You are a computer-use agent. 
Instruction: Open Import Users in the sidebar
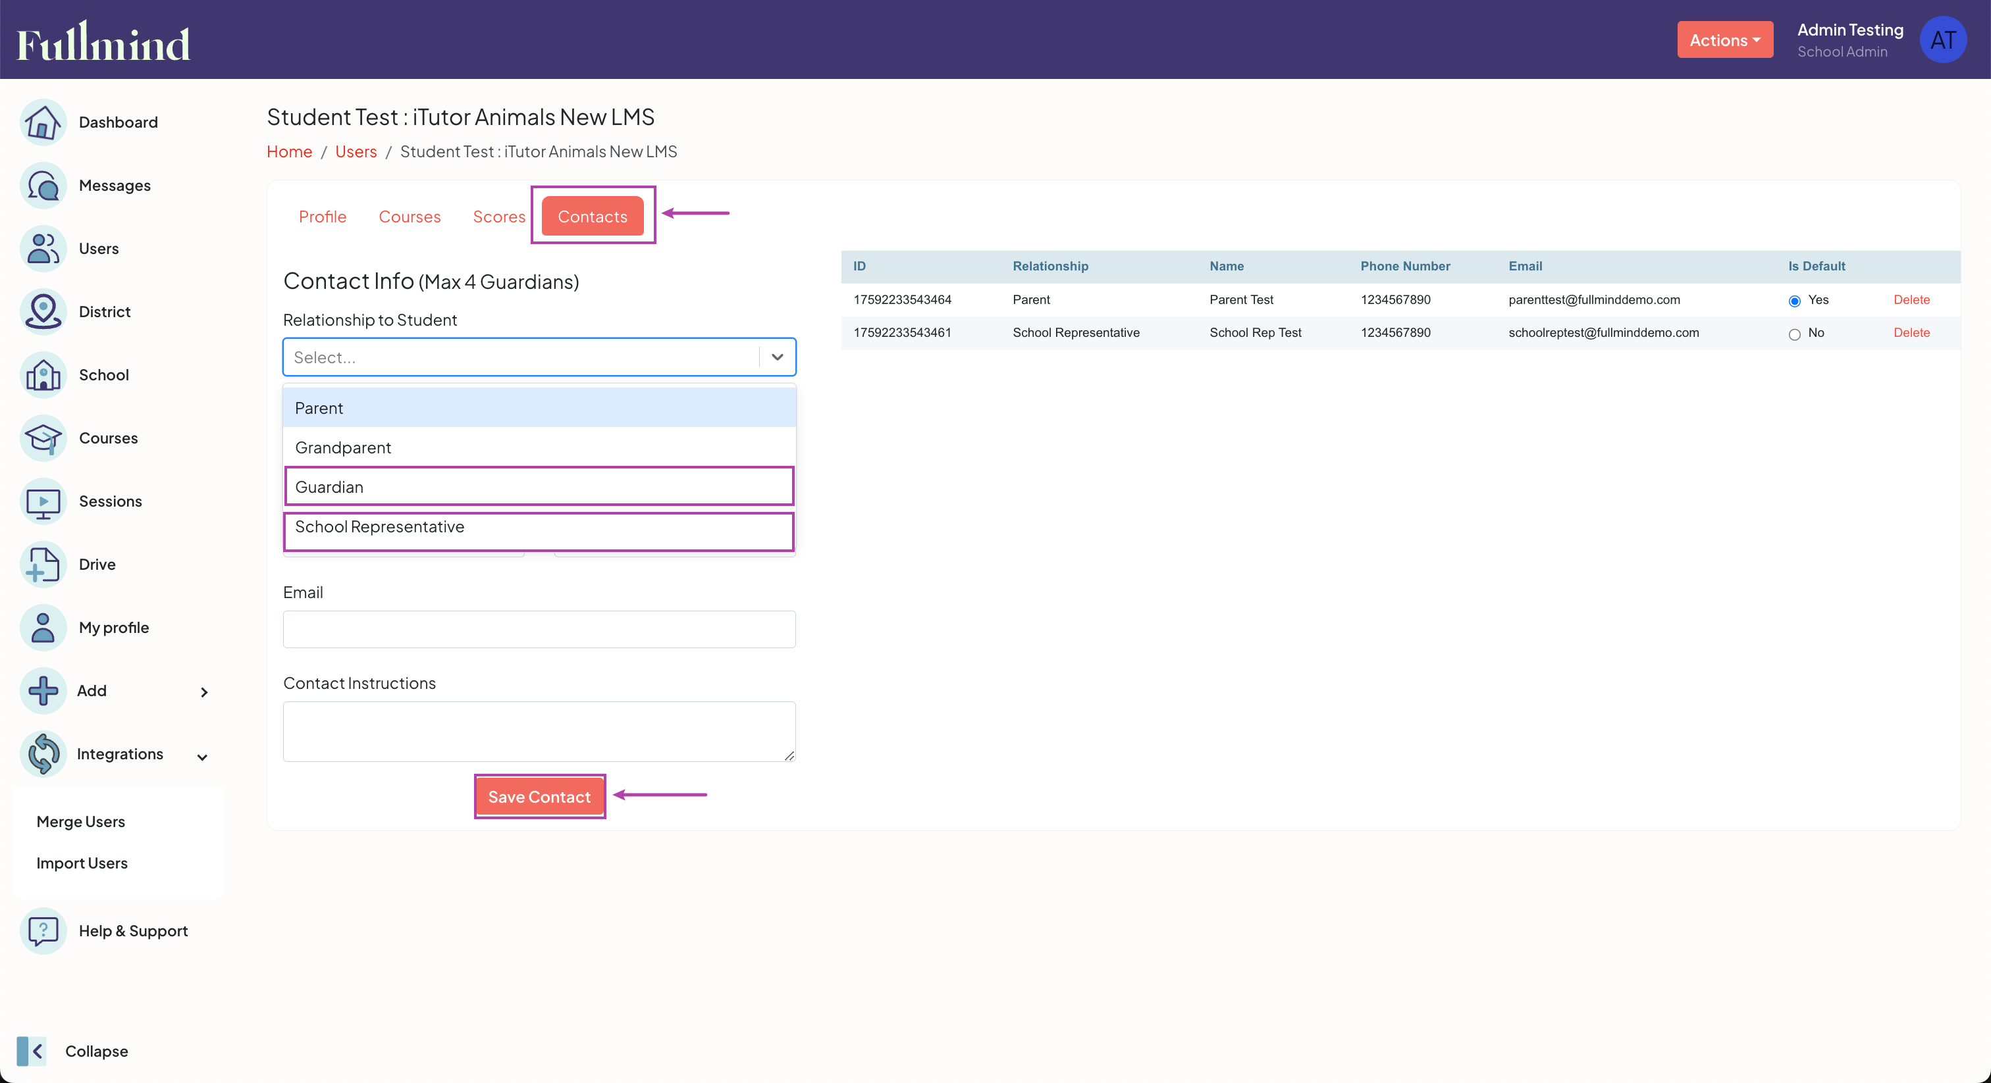(82, 863)
